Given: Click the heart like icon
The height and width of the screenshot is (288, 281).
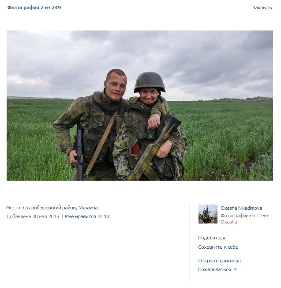Looking at the screenshot, I should (100, 216).
